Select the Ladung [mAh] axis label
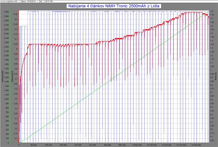218x147 pixels. pos(2,77)
